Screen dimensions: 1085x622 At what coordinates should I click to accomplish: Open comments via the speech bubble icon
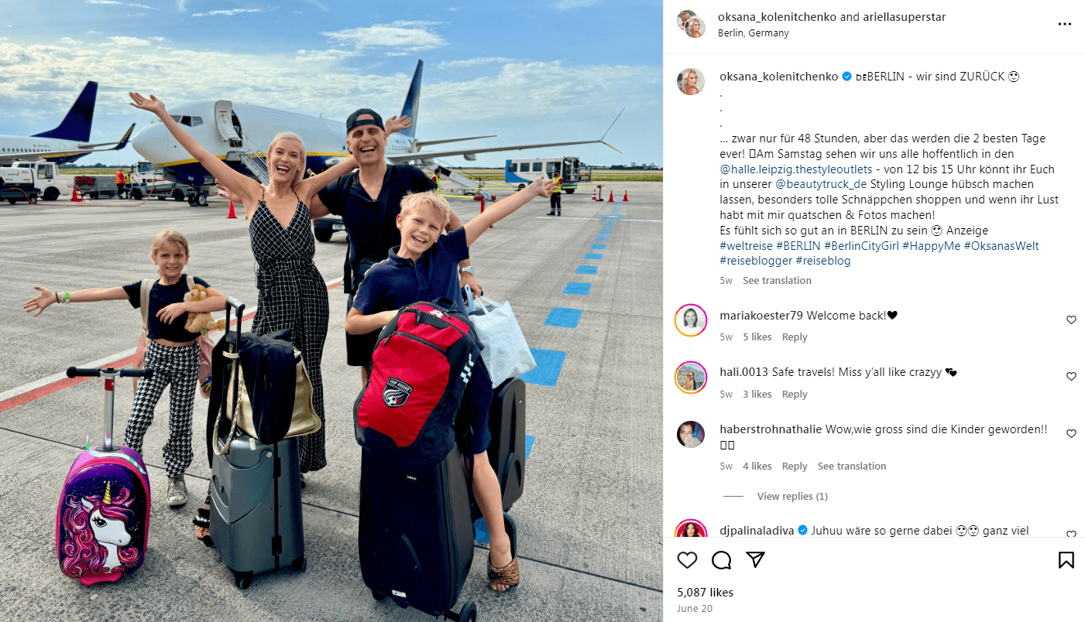pyautogui.click(x=721, y=560)
